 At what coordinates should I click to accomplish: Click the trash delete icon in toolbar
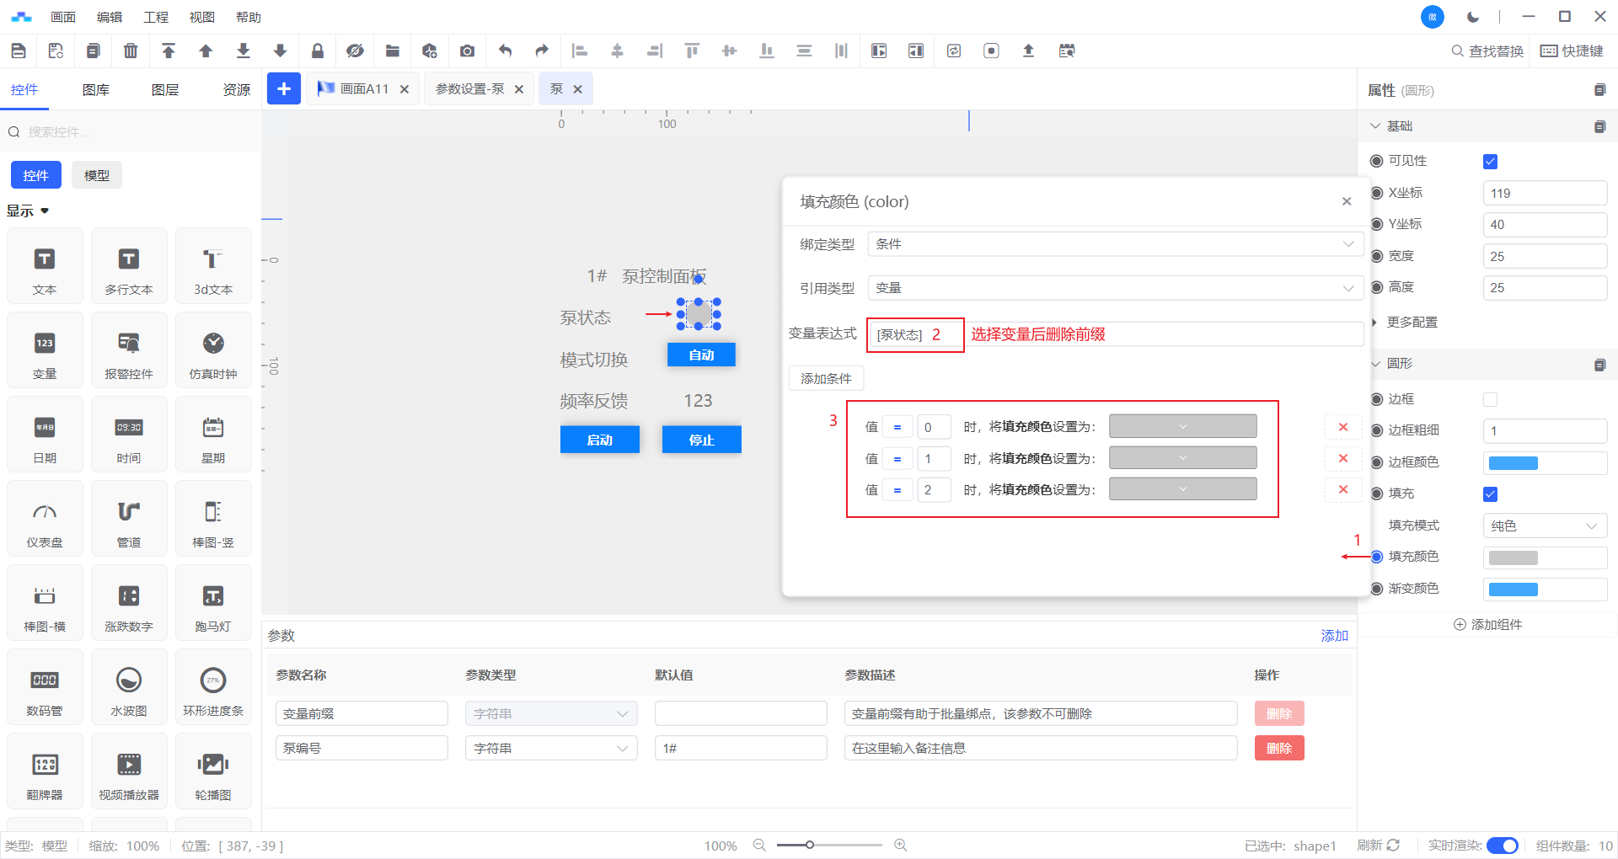(131, 51)
